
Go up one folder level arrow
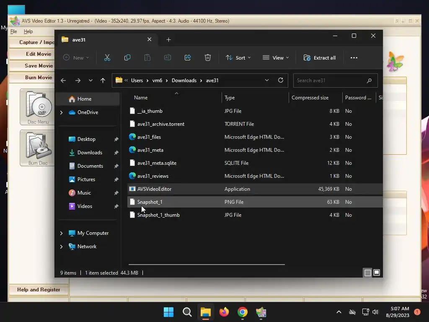(103, 80)
